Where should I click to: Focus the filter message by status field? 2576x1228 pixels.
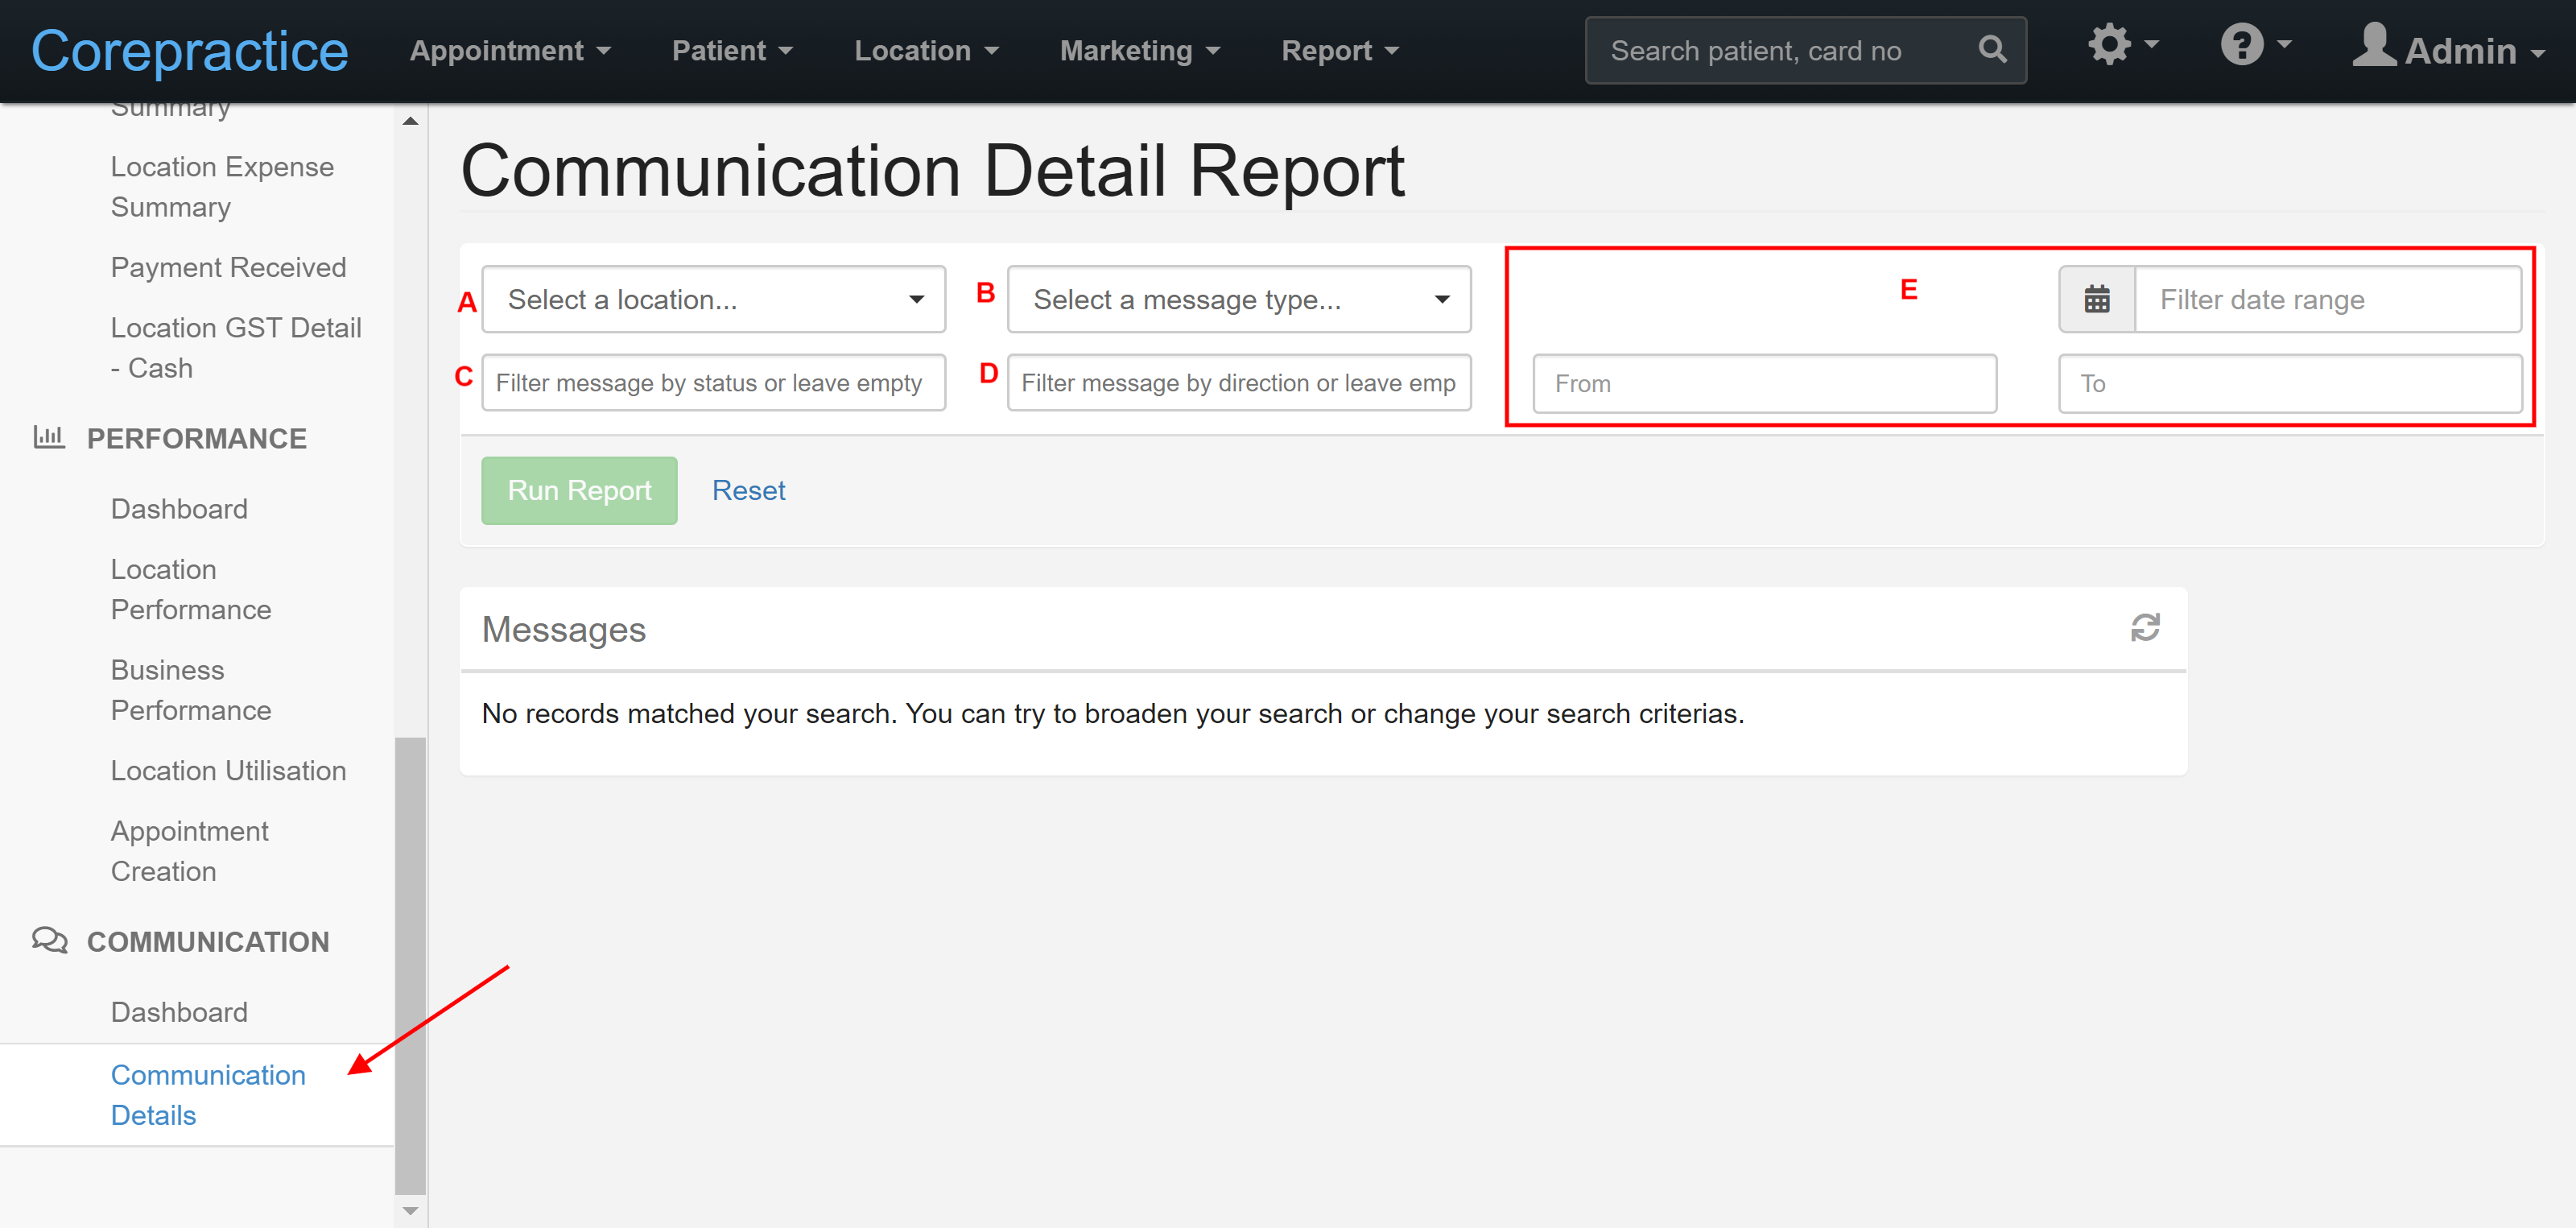(x=713, y=383)
